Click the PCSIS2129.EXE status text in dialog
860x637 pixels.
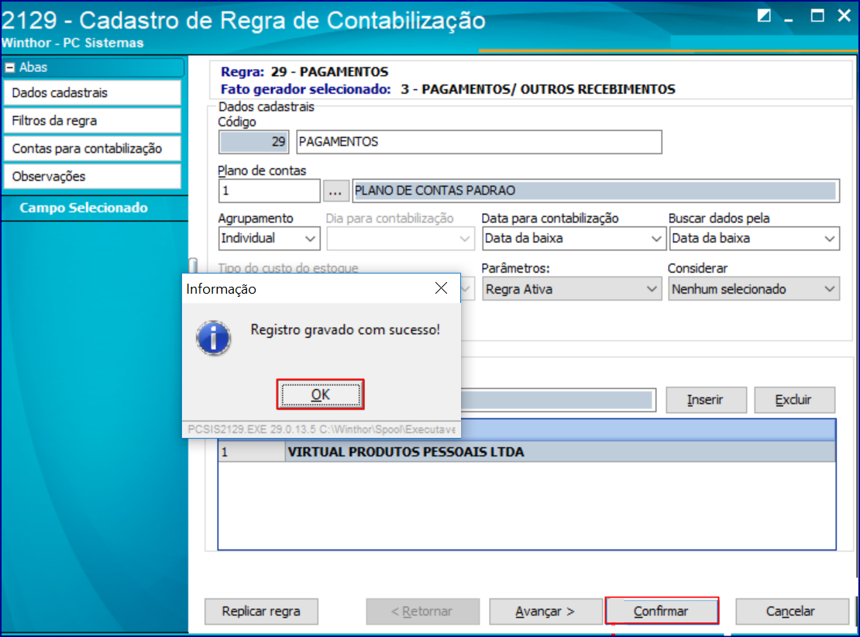pyautogui.click(x=322, y=429)
